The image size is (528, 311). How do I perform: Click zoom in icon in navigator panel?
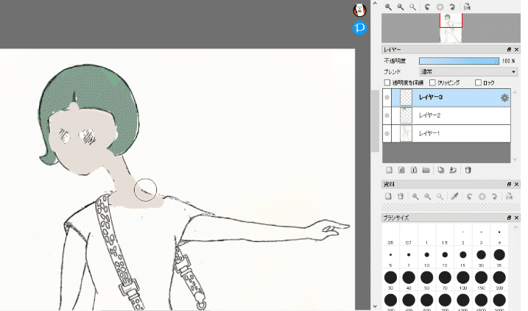(x=388, y=7)
